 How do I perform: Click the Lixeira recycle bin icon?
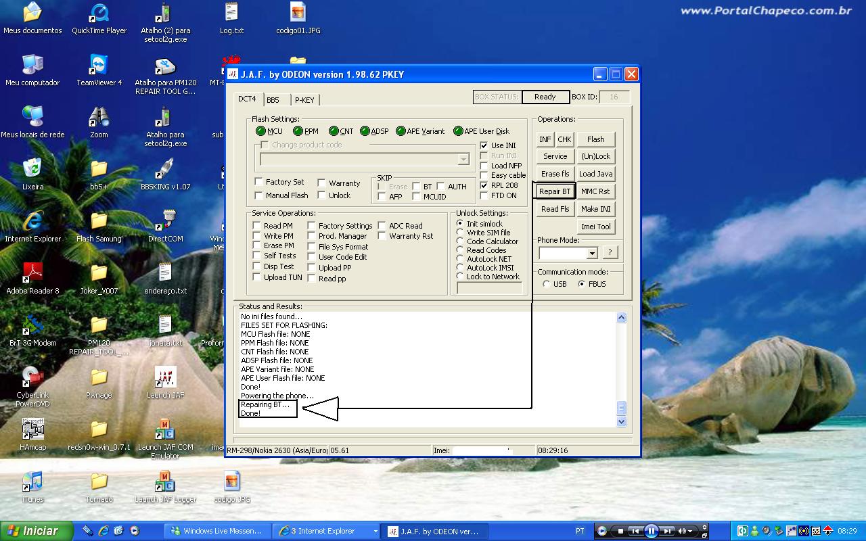coord(32,174)
